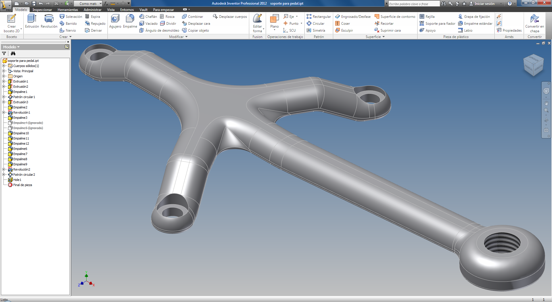
Task: Select Engrosado/Desfase tool
Action: [353, 17]
